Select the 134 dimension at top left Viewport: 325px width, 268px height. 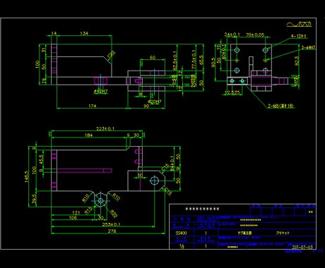[x=84, y=33]
